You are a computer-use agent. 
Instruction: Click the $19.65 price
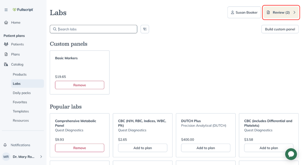[x=60, y=77]
